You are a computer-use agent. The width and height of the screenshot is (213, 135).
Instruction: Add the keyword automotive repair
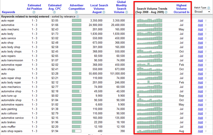pyautogui.click(x=200, y=65)
